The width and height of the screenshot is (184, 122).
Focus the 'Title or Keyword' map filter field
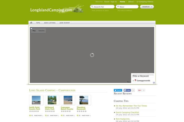[x=143, y=76]
